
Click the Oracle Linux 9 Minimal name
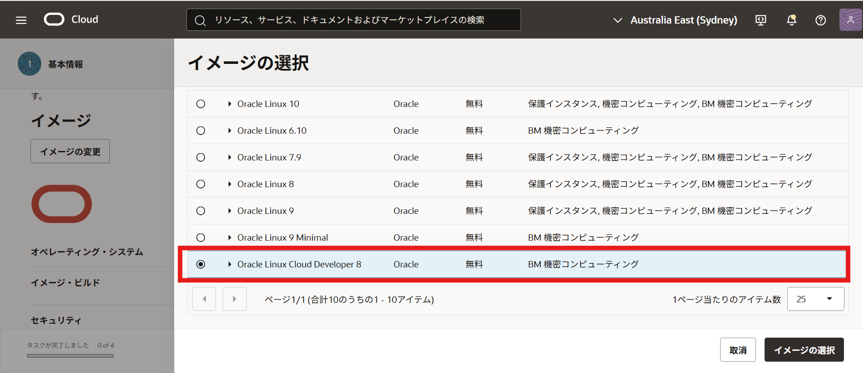[283, 237]
